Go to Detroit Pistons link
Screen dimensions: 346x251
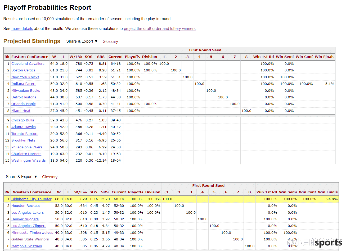click(24, 97)
